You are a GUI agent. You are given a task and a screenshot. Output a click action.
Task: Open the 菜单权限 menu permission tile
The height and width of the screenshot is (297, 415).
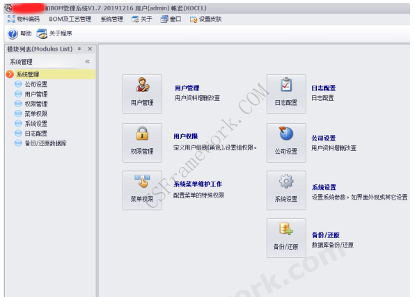click(x=142, y=191)
